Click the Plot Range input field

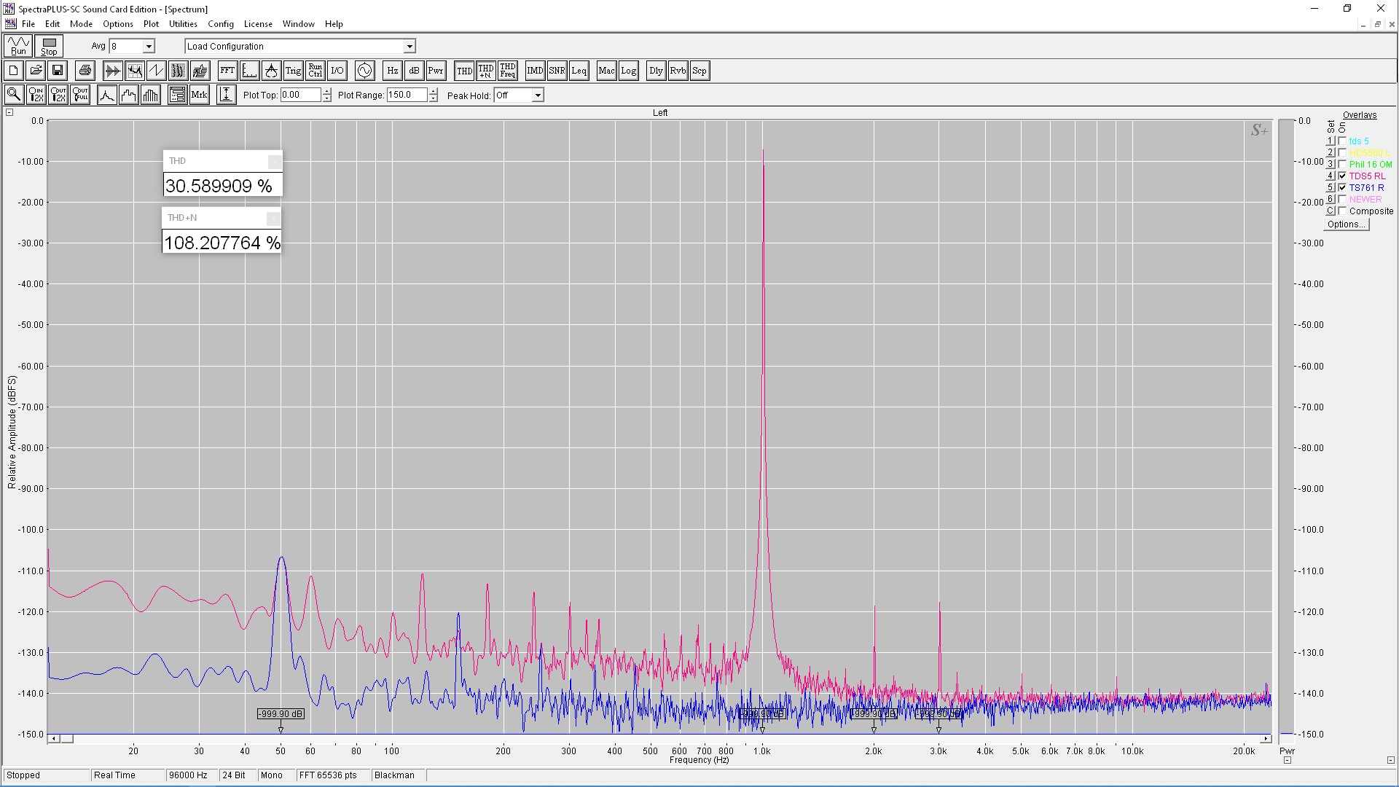(407, 95)
